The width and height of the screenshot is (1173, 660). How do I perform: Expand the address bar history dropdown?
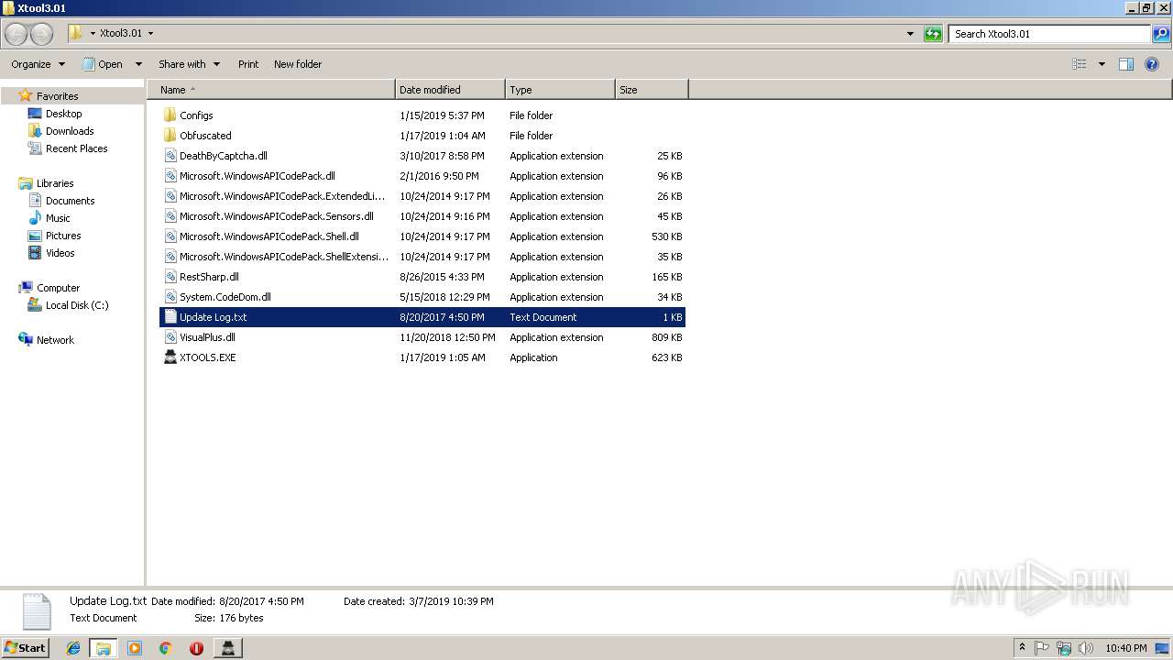click(910, 34)
